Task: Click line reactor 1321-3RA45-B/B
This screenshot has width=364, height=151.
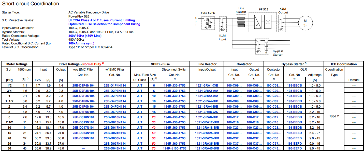Action: coord(207,148)
